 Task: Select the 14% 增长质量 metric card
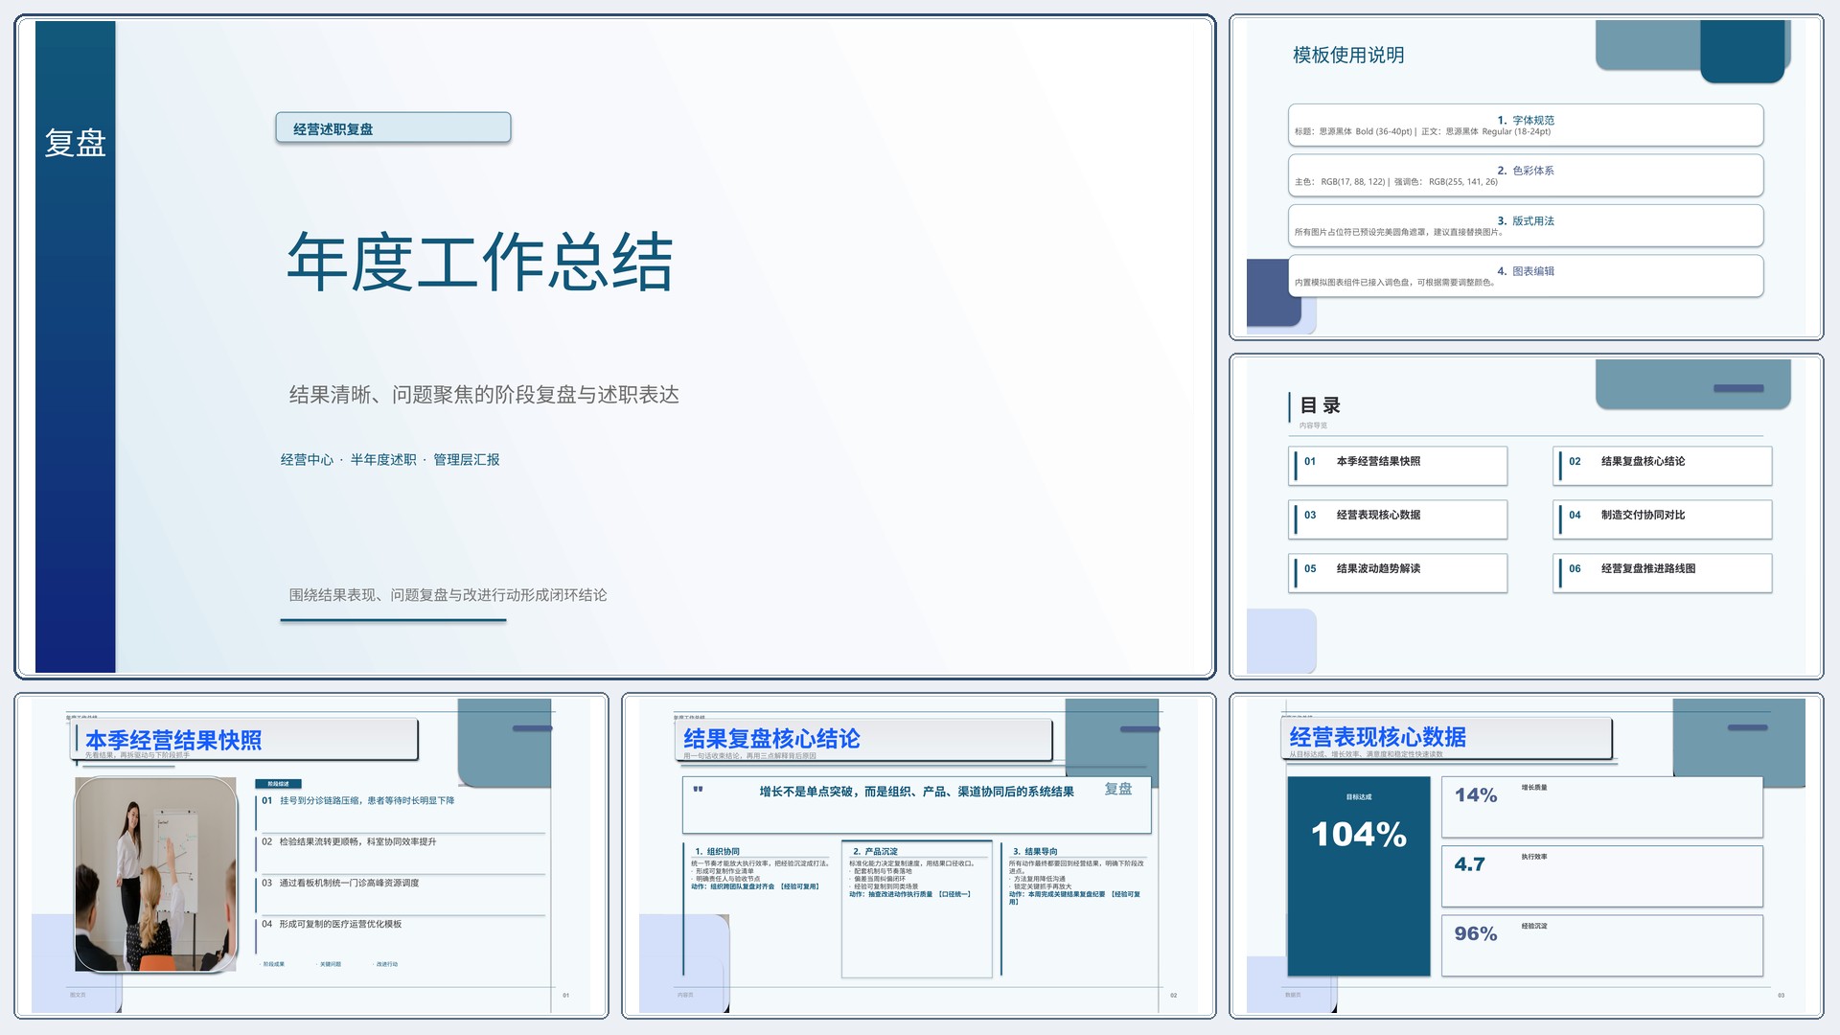pyautogui.click(x=1602, y=807)
